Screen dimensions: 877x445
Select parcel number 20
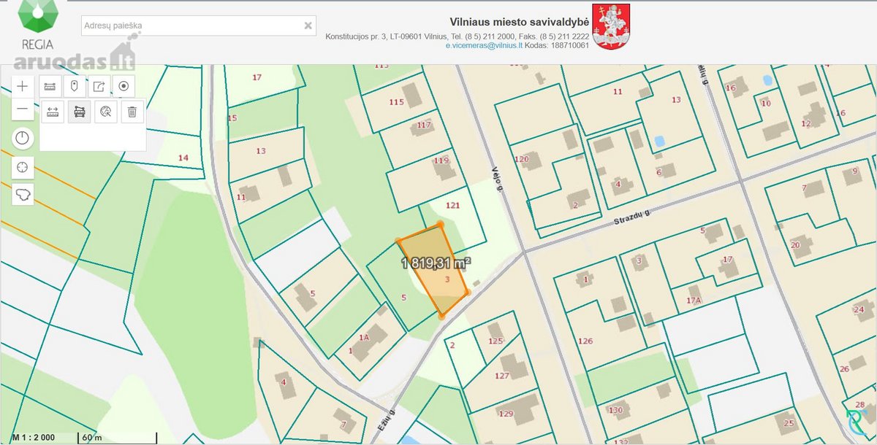(x=795, y=245)
